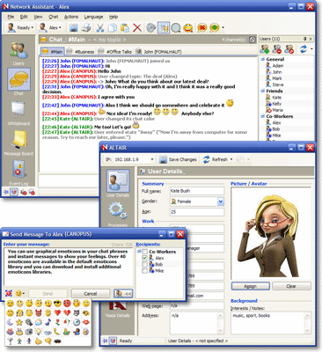The image size is (322, 352).
Task: Open the Gender dropdown in User Details
Action: [221, 202]
